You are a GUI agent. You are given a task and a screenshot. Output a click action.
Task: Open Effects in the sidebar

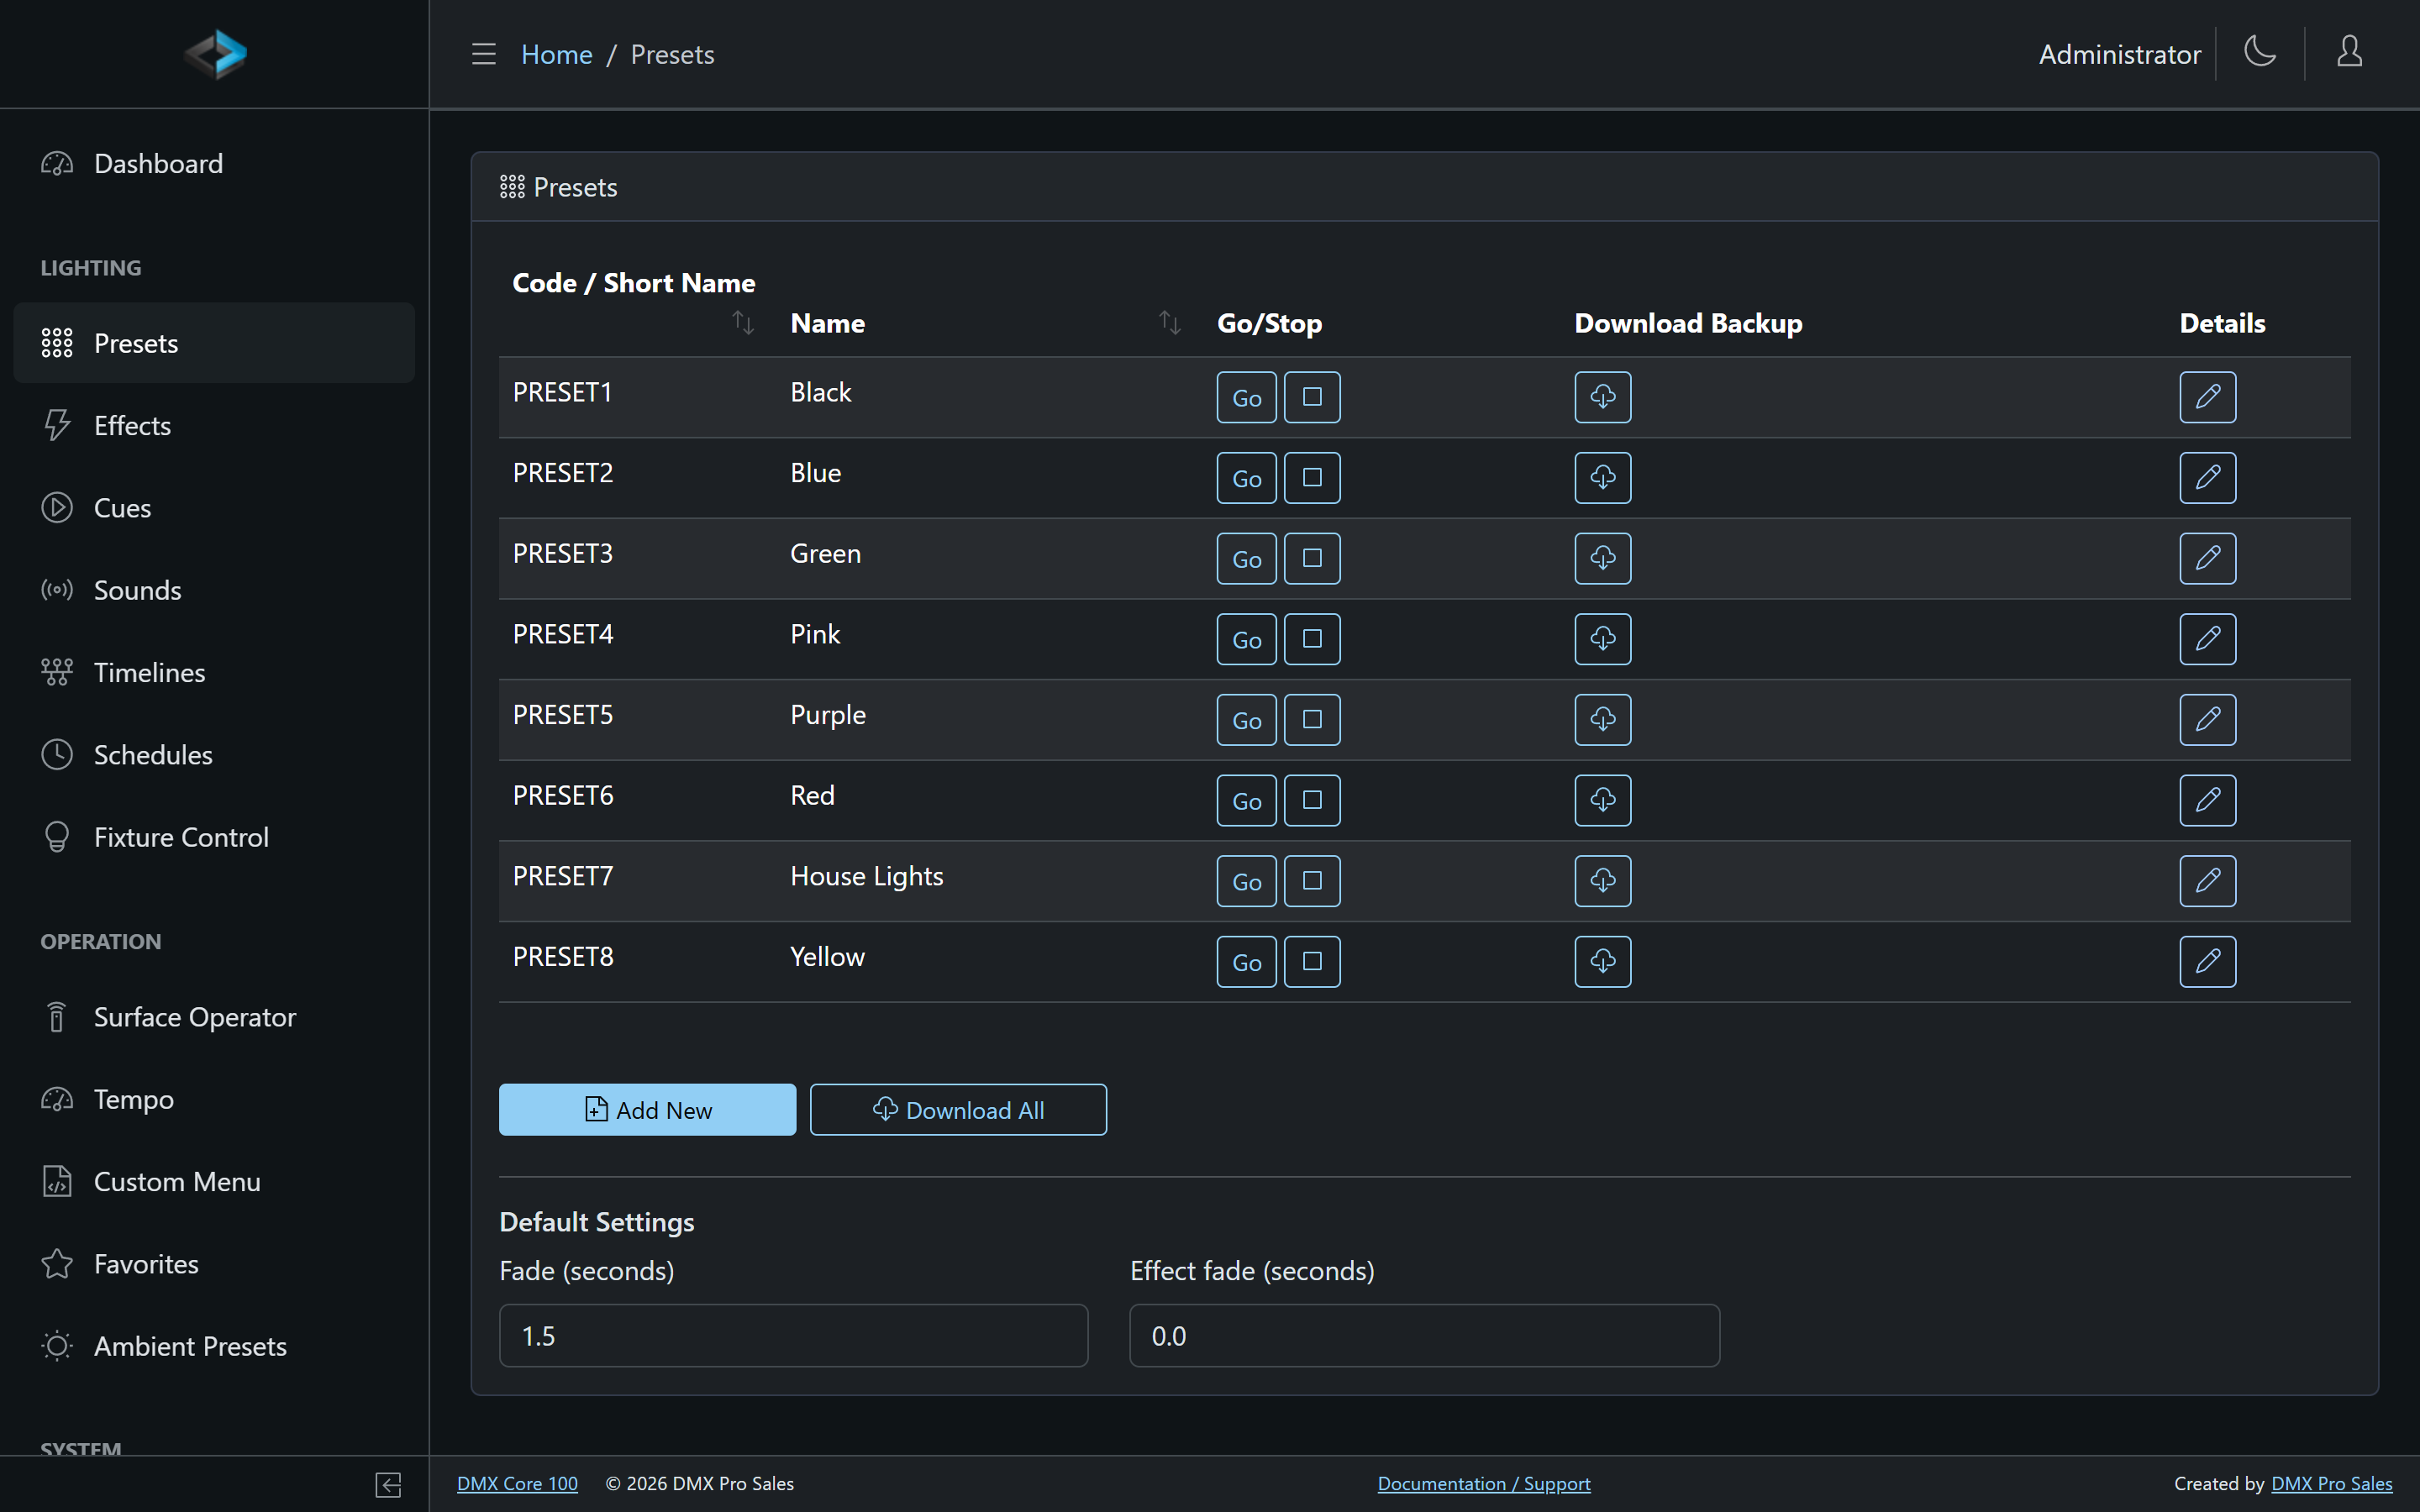214,425
